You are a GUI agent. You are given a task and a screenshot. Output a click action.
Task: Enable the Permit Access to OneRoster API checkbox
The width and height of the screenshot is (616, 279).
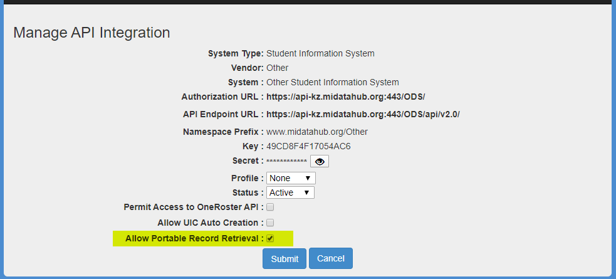[270, 207]
